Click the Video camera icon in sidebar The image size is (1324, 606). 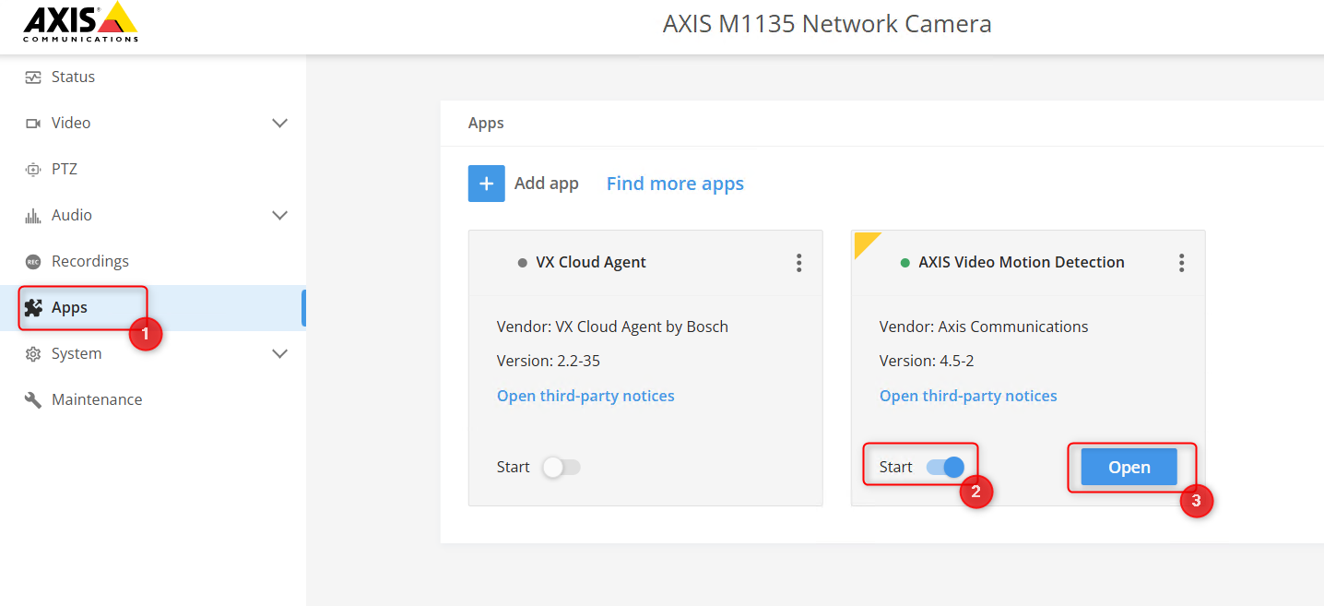pyautogui.click(x=33, y=124)
